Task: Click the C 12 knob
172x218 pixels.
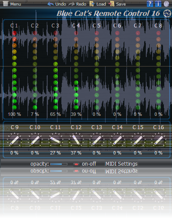Action: [x=76, y=140]
